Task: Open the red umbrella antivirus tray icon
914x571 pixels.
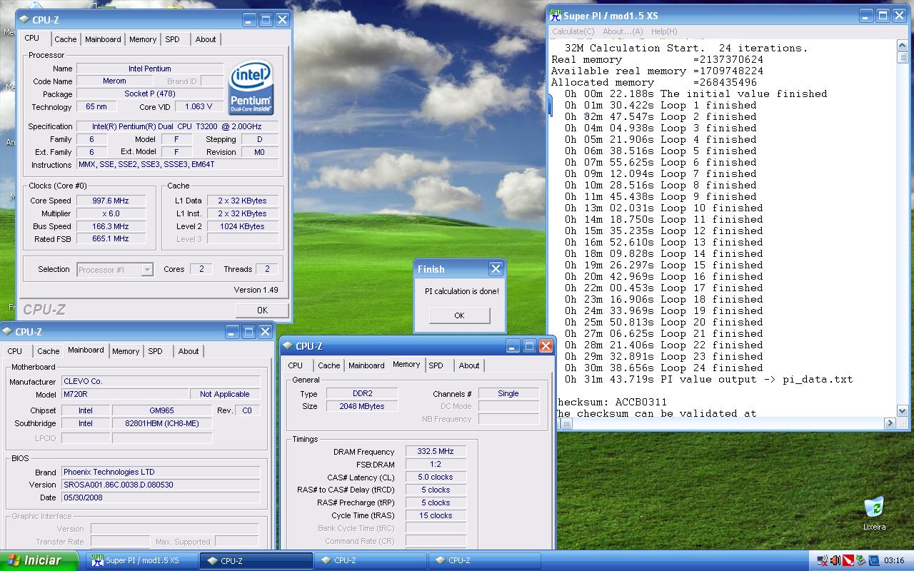Action: point(848,560)
